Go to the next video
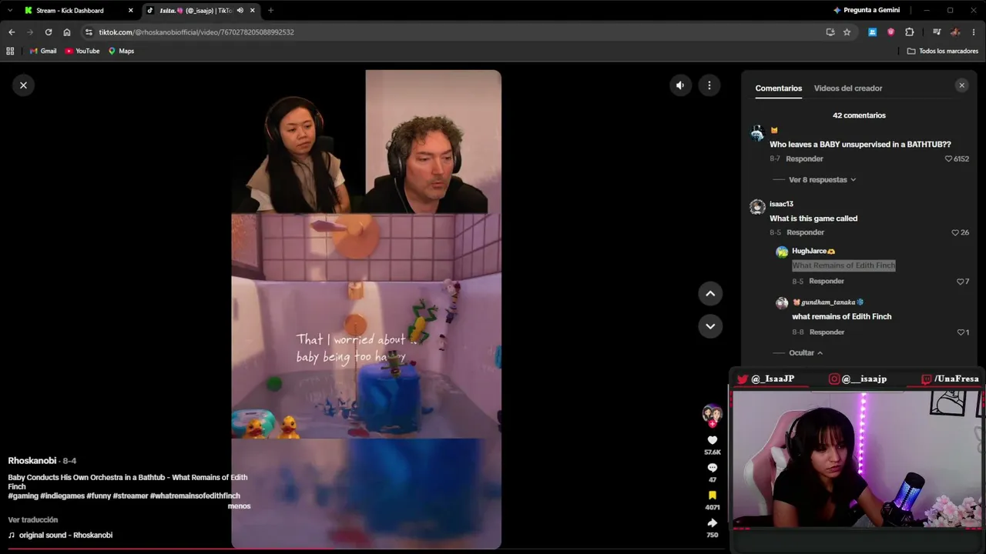This screenshot has height=554, width=986. [x=710, y=326]
